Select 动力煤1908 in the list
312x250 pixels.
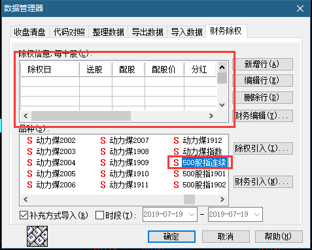tap(125, 151)
